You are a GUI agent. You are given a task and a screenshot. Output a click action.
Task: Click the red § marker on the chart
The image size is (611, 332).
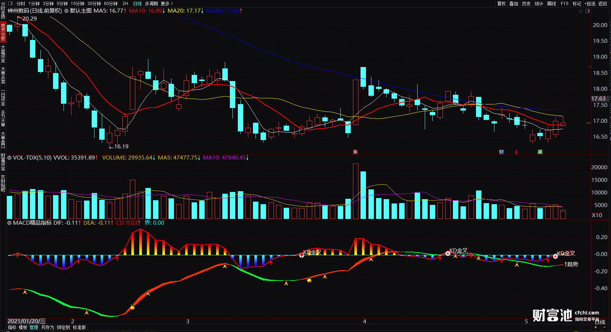(516, 152)
